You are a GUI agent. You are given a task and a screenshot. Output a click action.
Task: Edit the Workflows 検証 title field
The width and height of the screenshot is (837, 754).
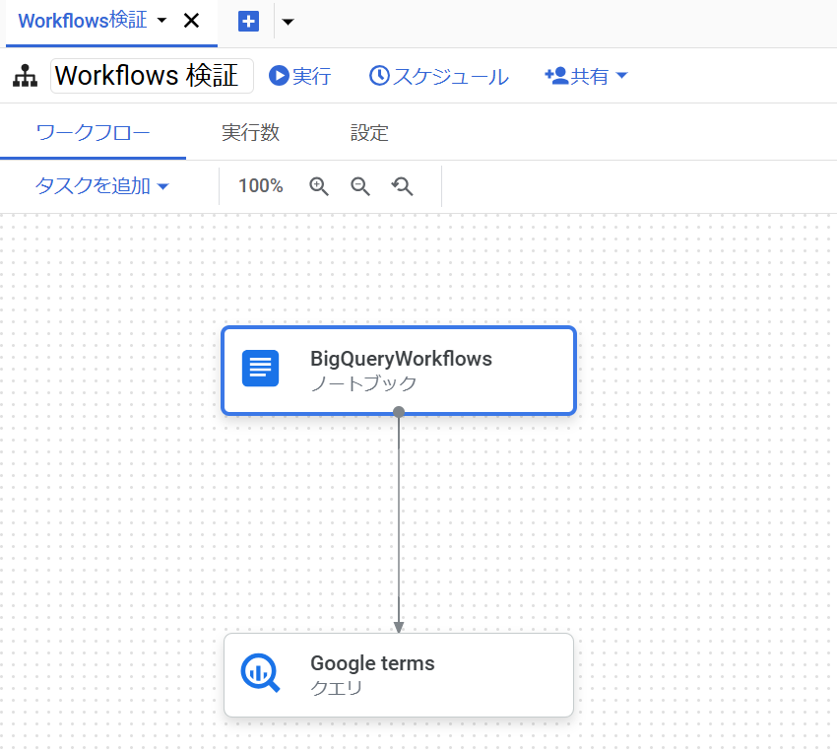pos(152,76)
